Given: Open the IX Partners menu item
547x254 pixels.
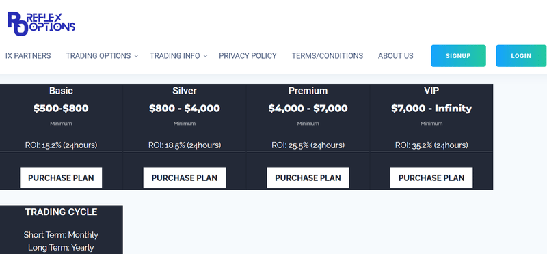Looking at the screenshot, I should [x=28, y=56].
